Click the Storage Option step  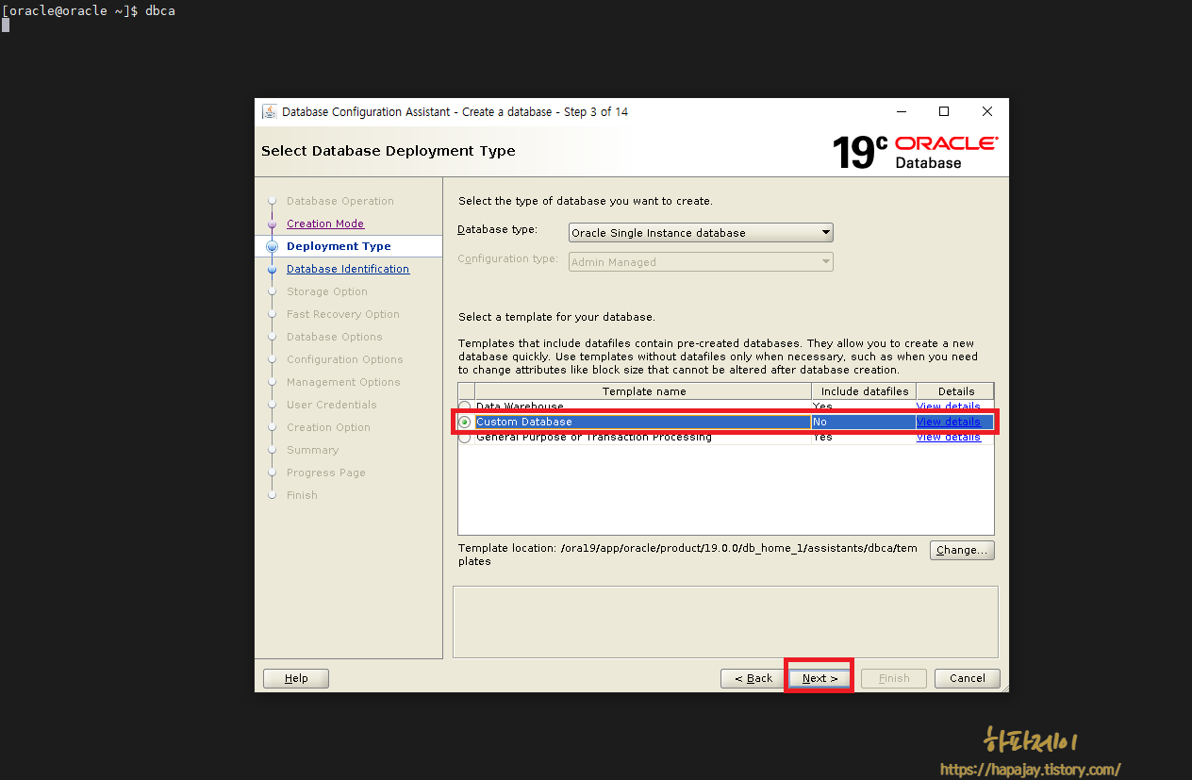coord(327,291)
